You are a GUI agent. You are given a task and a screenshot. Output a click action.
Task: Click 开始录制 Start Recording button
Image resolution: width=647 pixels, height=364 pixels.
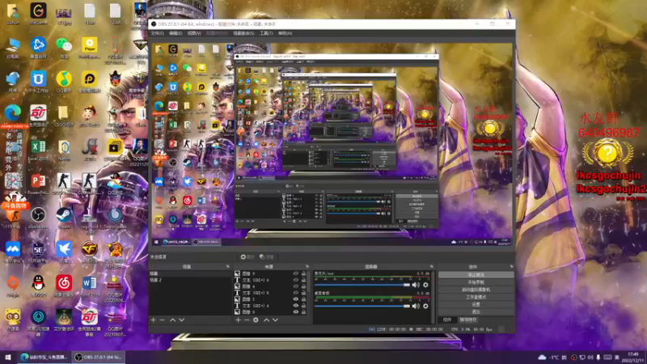pyautogui.click(x=476, y=282)
